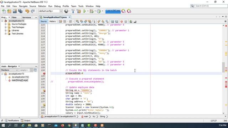The width and height of the screenshot is (228, 128).
Task: Switch to the History view
Action: (x=52, y=21)
